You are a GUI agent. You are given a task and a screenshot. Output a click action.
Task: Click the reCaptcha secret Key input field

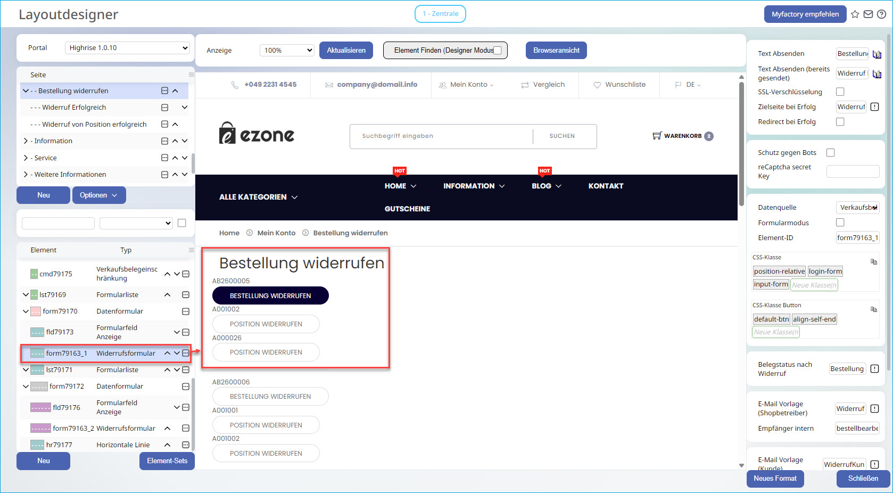pyautogui.click(x=853, y=171)
